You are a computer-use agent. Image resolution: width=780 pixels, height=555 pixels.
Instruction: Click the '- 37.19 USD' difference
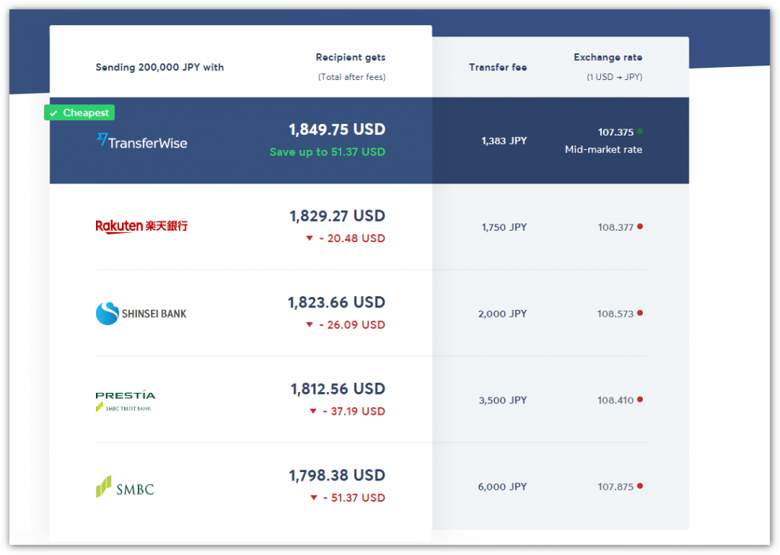(x=354, y=412)
